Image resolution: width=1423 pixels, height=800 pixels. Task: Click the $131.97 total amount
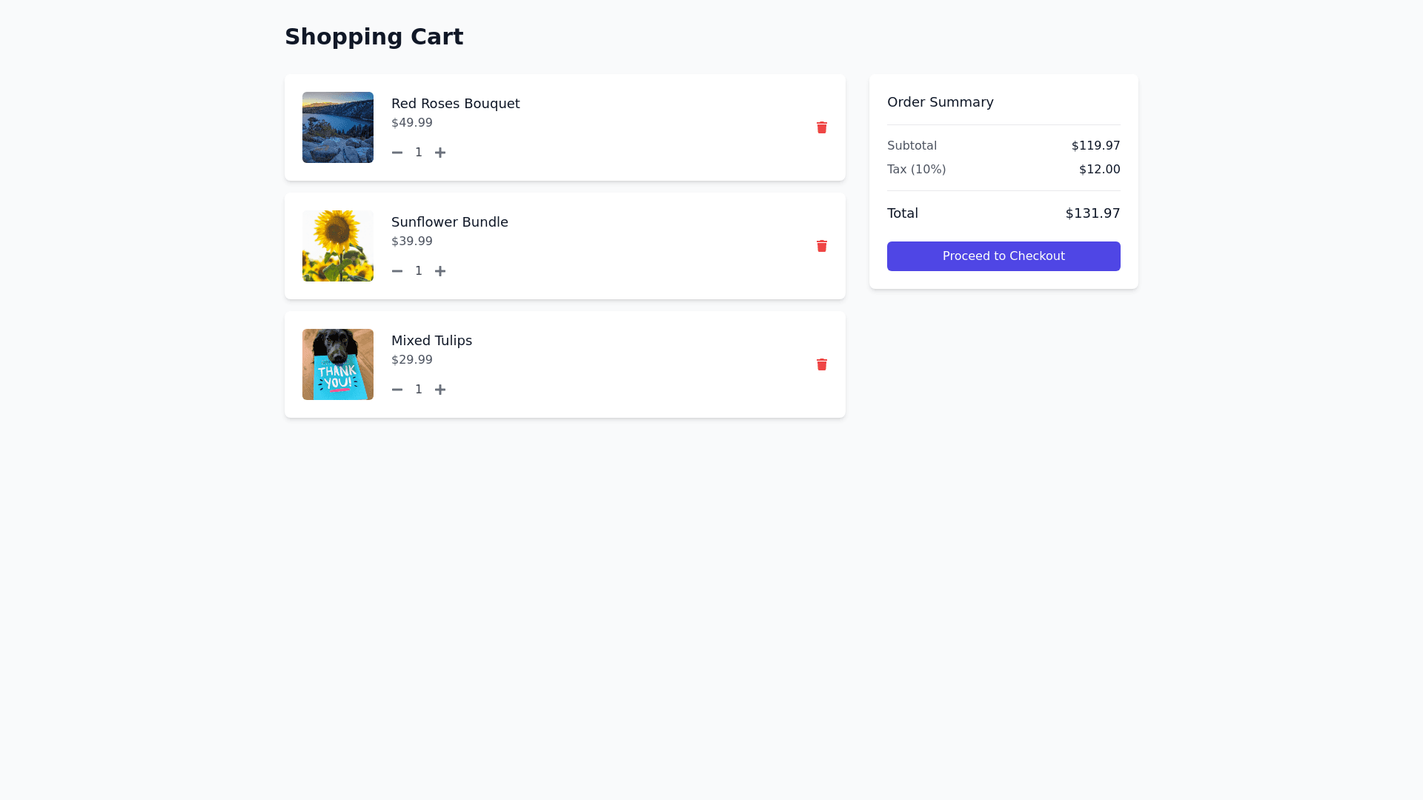tap(1092, 213)
